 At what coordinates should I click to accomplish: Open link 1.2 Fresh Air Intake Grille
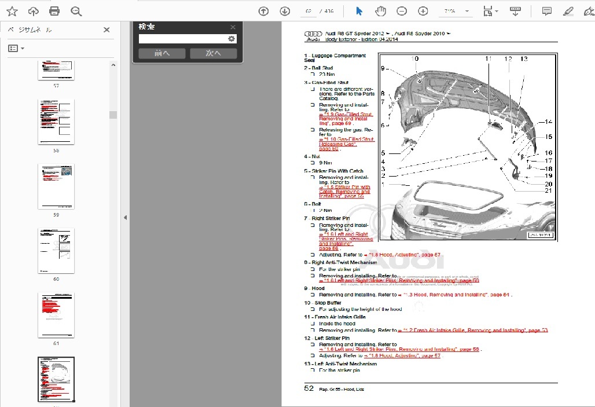click(x=473, y=331)
